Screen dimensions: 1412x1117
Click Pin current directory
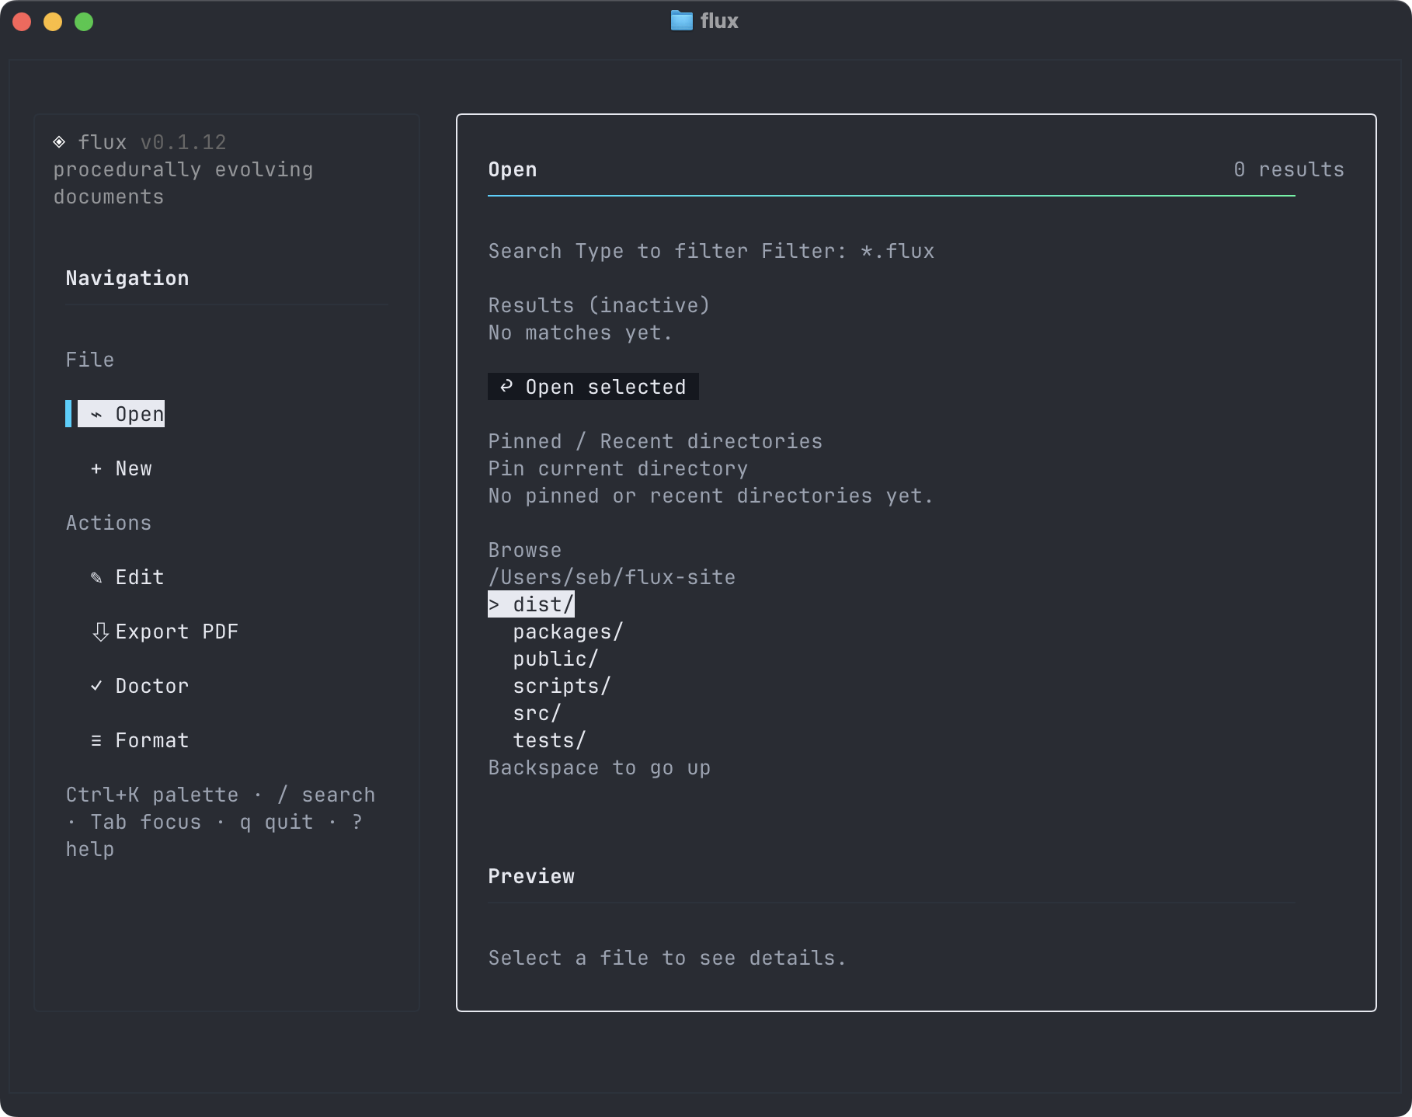pyautogui.click(x=617, y=468)
